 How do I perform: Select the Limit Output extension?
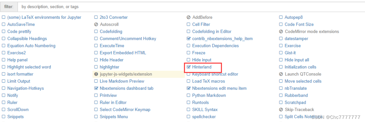click(x=19, y=81)
